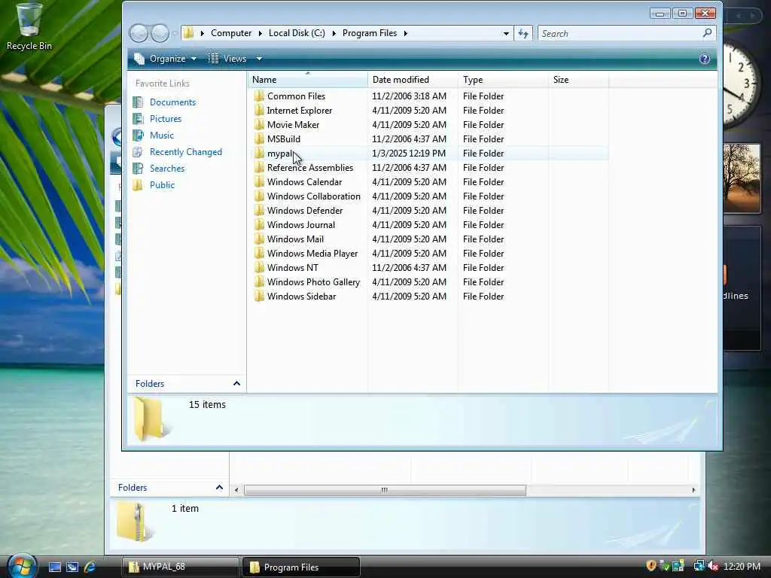Open the Recently Changed favorite link
This screenshot has height=578, width=771.
[x=186, y=152]
